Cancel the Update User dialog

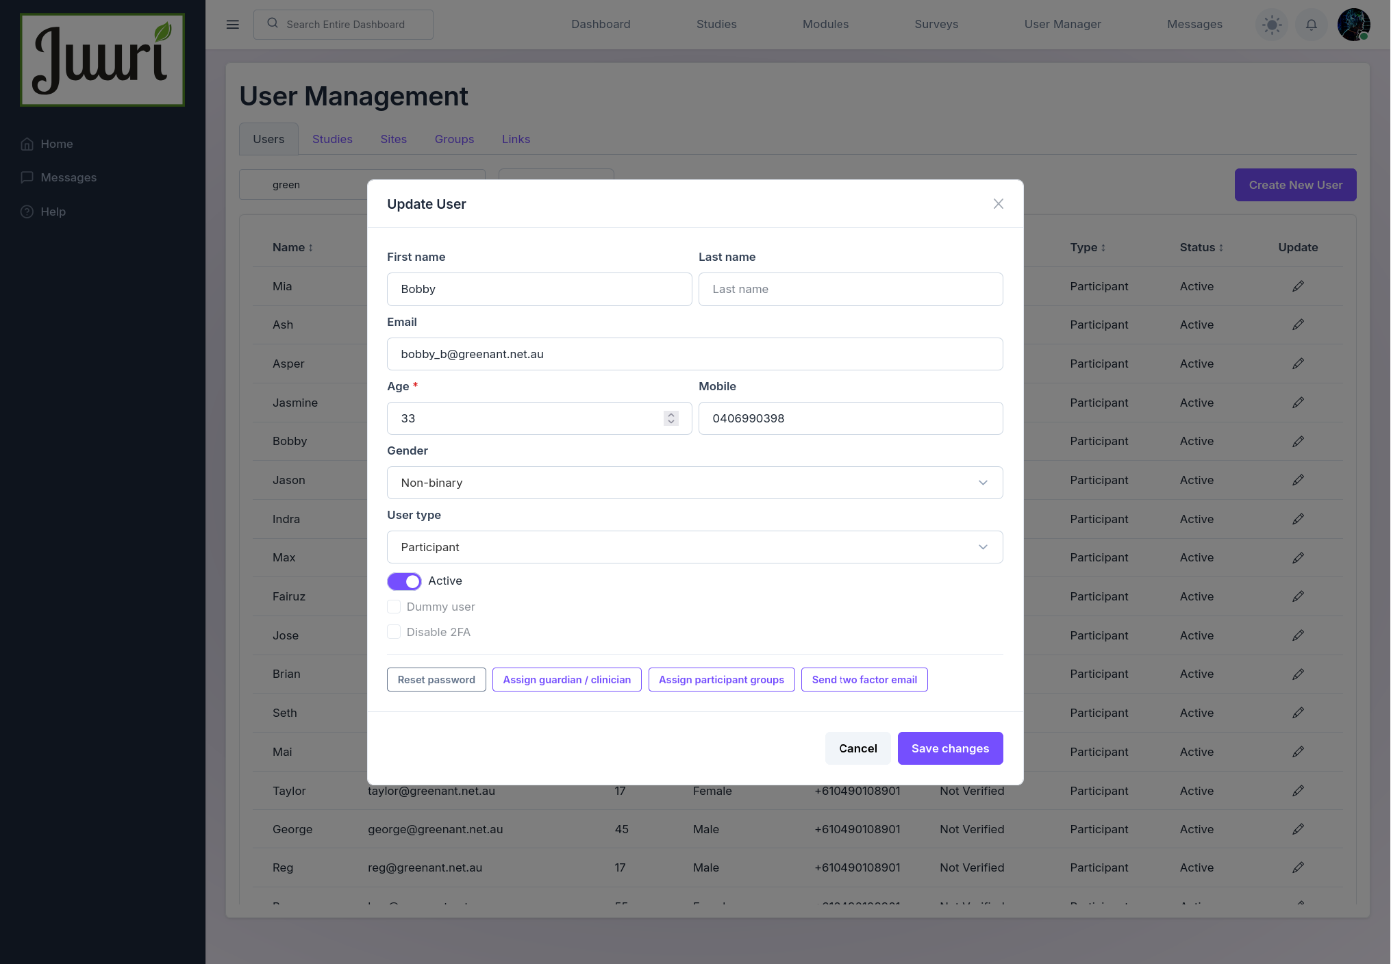click(857, 748)
